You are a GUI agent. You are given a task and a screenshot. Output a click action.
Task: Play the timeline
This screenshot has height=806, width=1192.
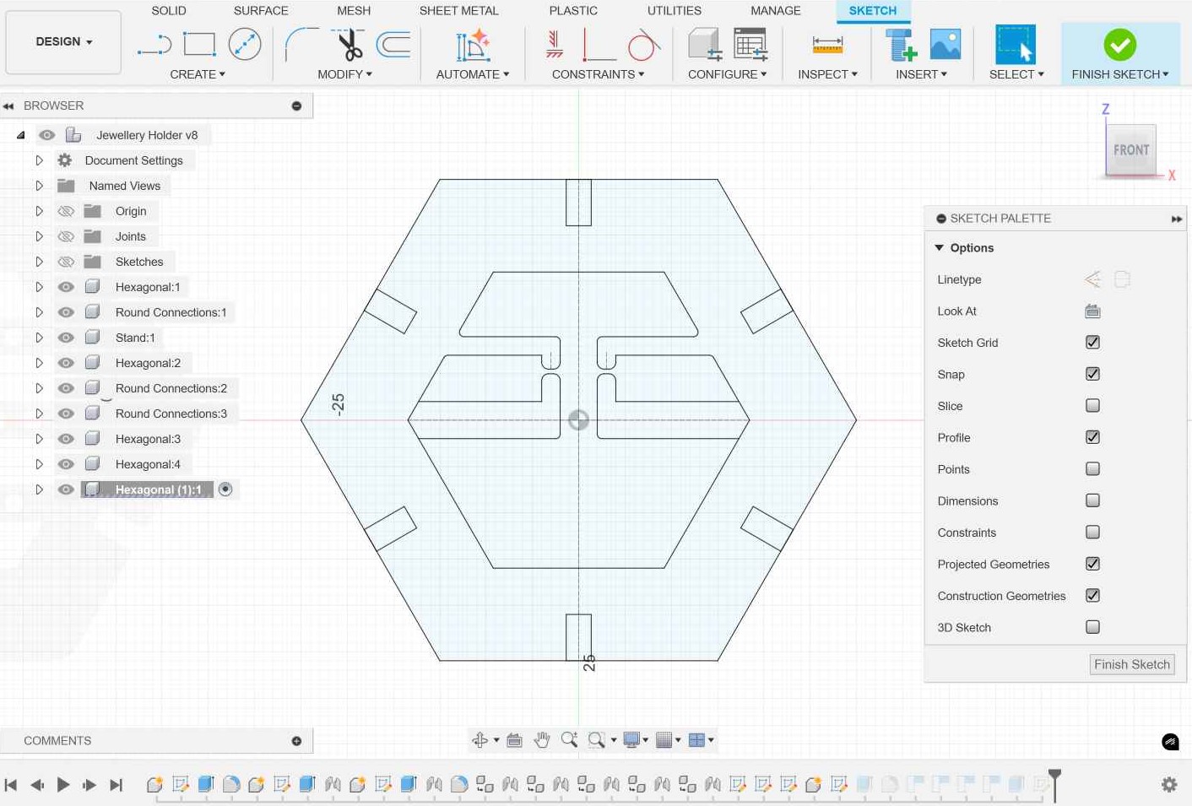point(63,785)
